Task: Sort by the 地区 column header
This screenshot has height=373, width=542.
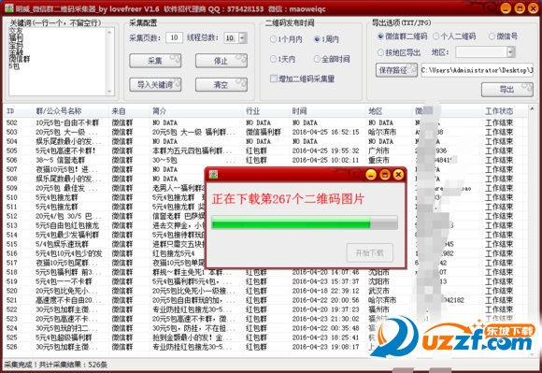Action: 390,111
